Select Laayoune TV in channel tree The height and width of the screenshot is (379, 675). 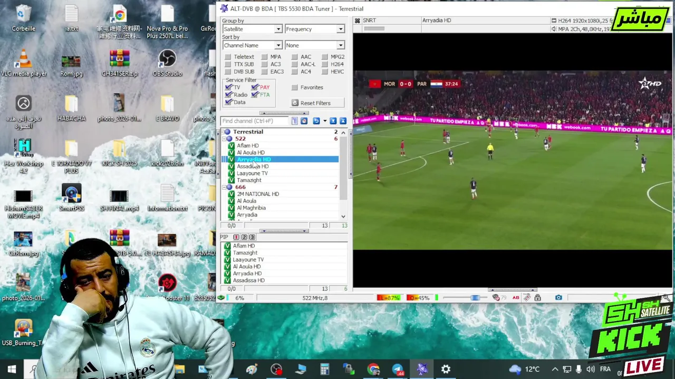tap(252, 173)
